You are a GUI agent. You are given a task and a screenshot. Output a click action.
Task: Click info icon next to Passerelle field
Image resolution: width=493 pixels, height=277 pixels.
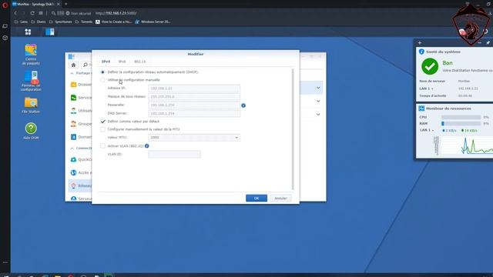(x=243, y=105)
